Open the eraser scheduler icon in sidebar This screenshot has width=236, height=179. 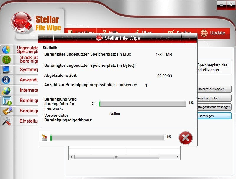pyautogui.click(x=8, y=111)
